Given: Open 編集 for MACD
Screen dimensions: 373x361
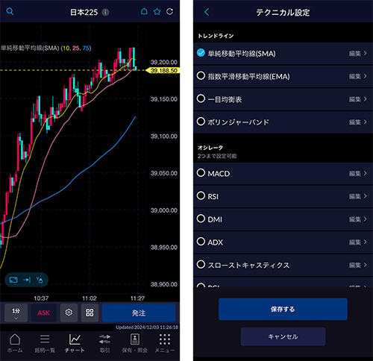Looking at the screenshot, I should click(x=358, y=173).
